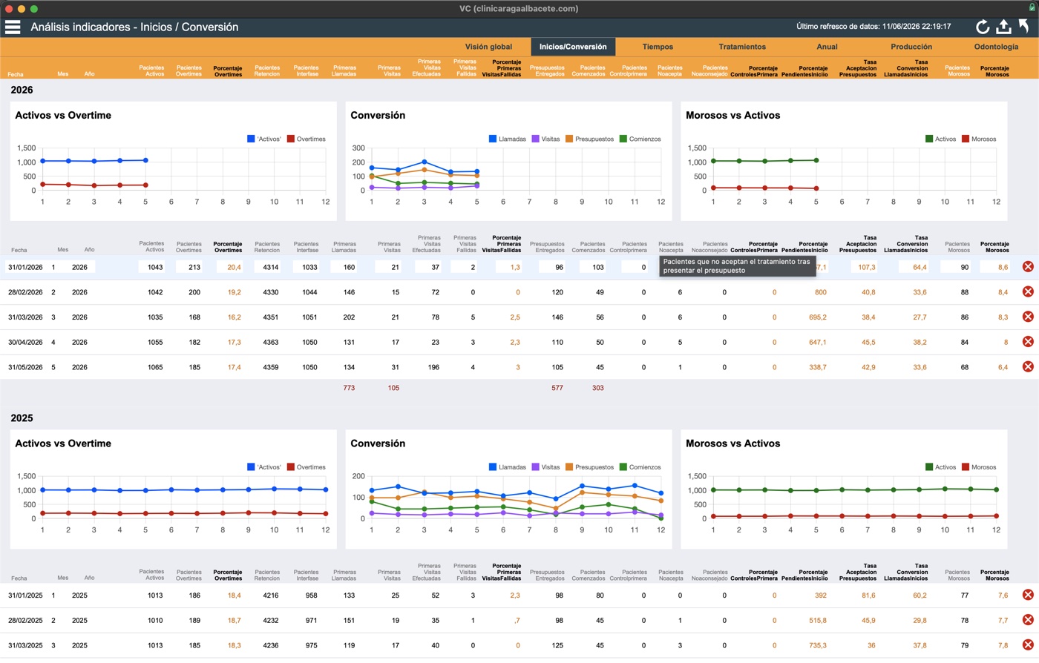Select the Odontología tab
Image resolution: width=1039 pixels, height=663 pixels.
pyautogui.click(x=996, y=47)
